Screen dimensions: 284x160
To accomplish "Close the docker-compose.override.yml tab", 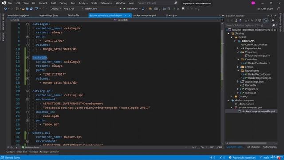I will 129,16.
